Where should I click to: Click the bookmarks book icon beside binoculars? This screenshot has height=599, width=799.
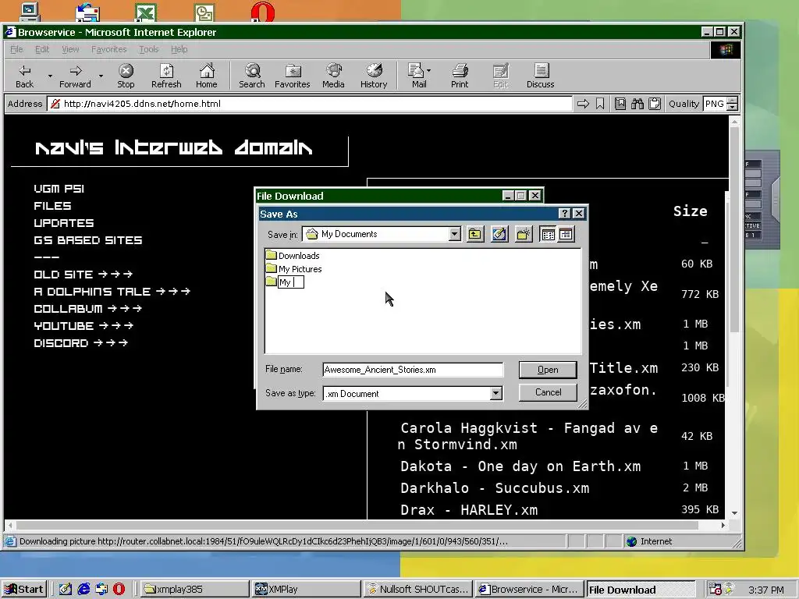point(620,104)
